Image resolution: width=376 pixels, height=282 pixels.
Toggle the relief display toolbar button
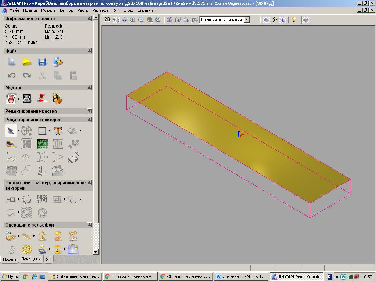tap(266, 20)
